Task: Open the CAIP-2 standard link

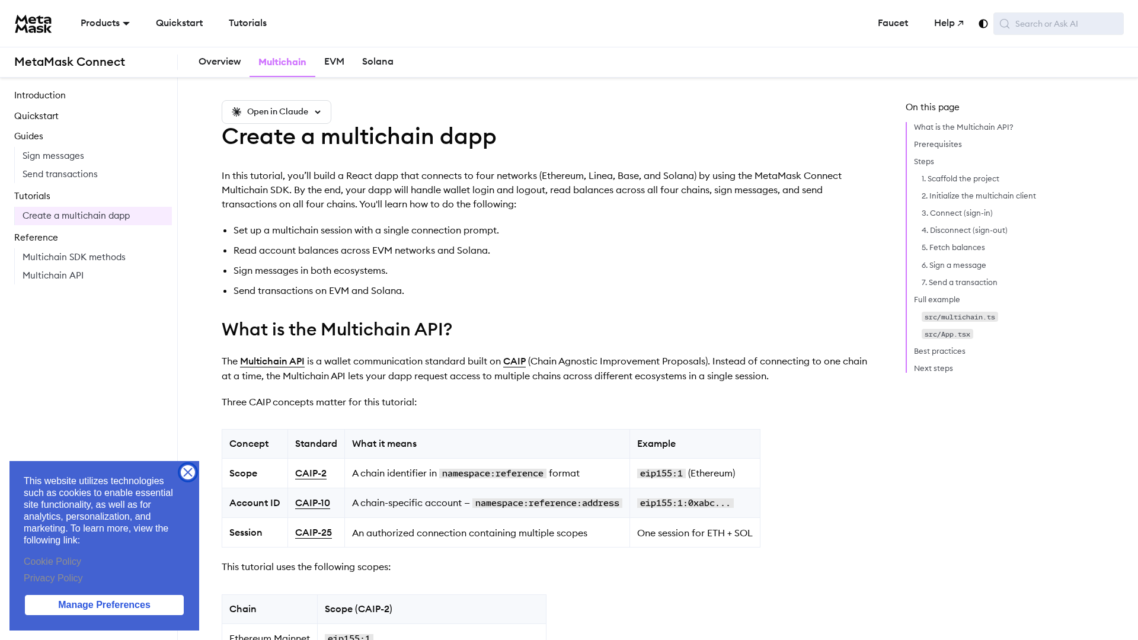Action: (311, 473)
